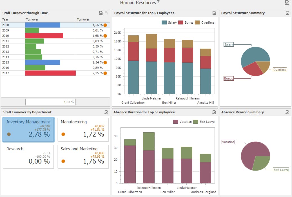Click the first Turnover column header
This screenshot has width=292, height=197.
[x=50, y=19]
